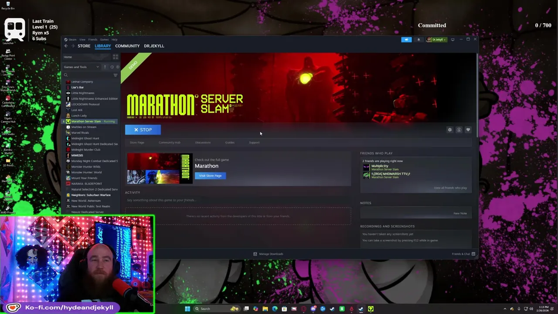Open File Explorer from the taskbar
Viewport: 558px width, 314px height.
click(265, 309)
